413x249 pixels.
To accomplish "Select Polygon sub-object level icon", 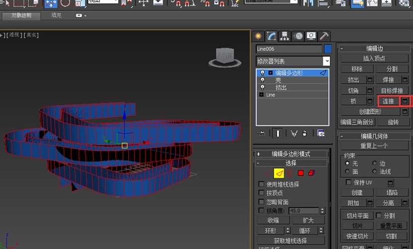I will point(301,173).
